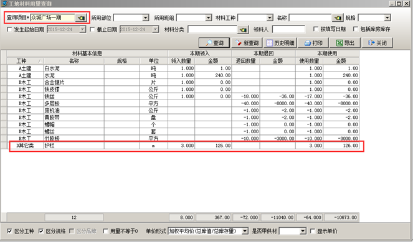Click the 领料人 input field
This screenshot has height=242, width=413.
pyautogui.click(x=288, y=29)
